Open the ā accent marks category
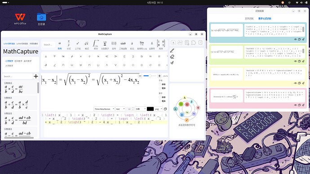The width and height of the screenshot is (310, 174). click(x=132, y=45)
